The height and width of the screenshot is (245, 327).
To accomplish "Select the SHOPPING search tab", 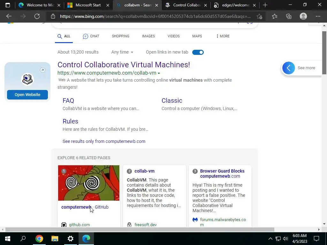I will click(120, 36).
